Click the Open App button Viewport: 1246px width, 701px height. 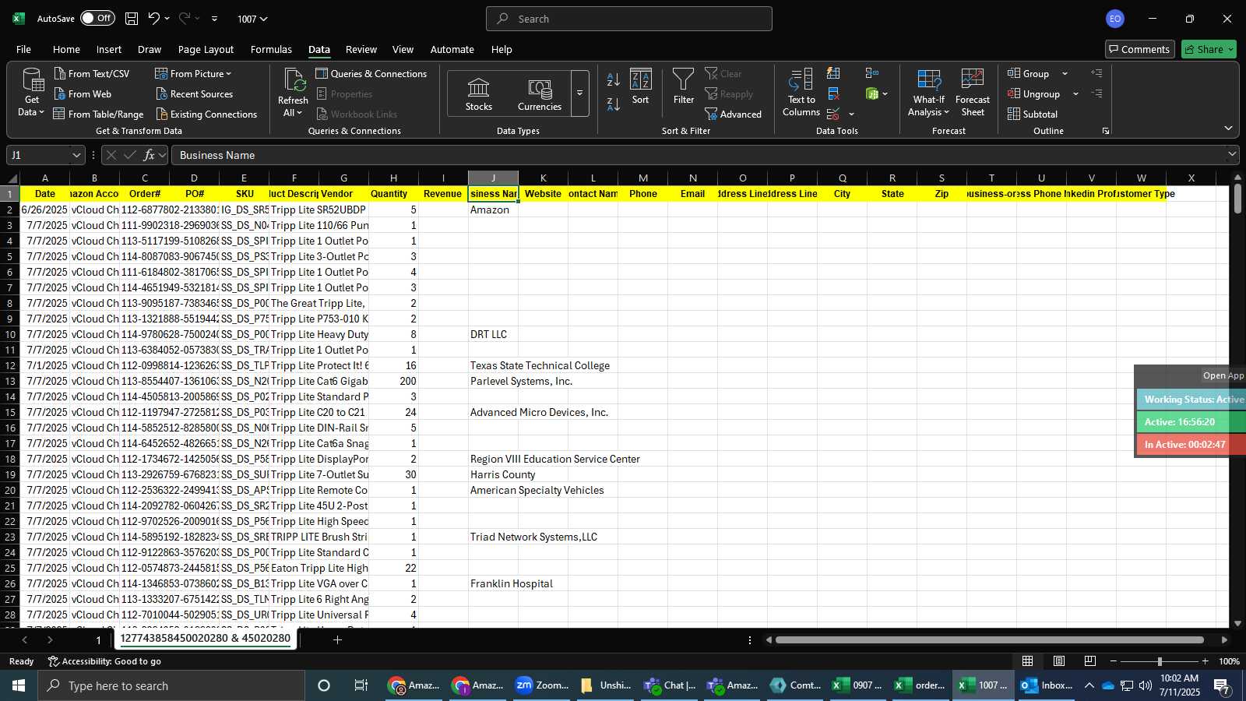1223,375
